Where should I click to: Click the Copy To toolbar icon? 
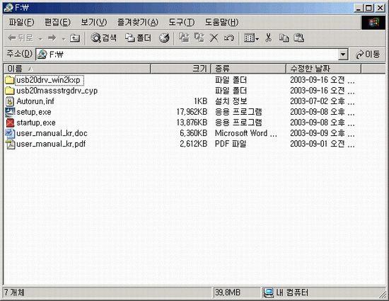point(199,38)
